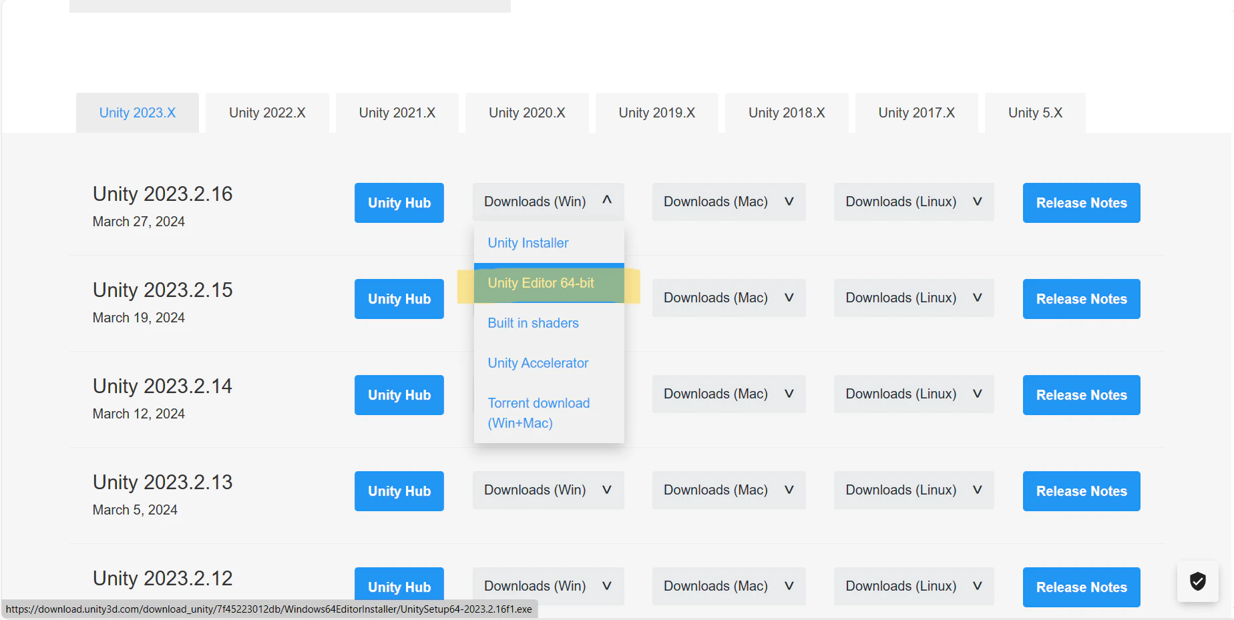
Task: Open Unity Hub for Unity 2023.2.16
Action: tap(399, 203)
